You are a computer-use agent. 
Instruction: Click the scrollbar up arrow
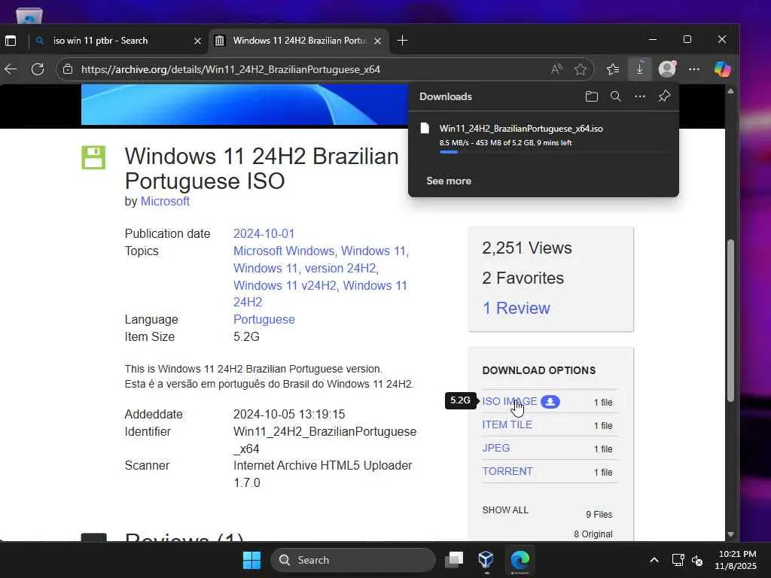[730, 91]
